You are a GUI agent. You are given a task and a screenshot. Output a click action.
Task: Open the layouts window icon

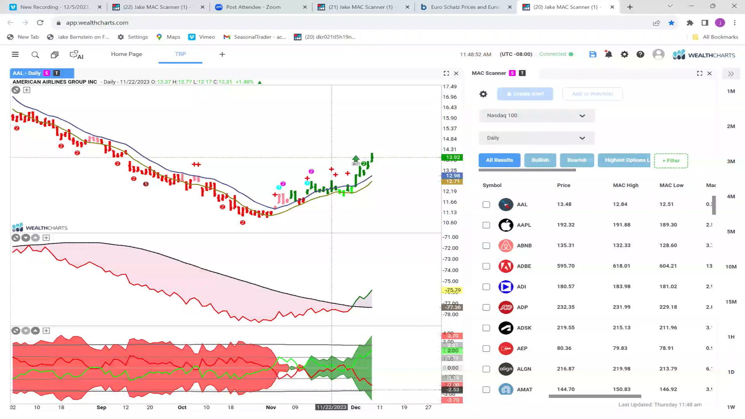[x=55, y=55]
